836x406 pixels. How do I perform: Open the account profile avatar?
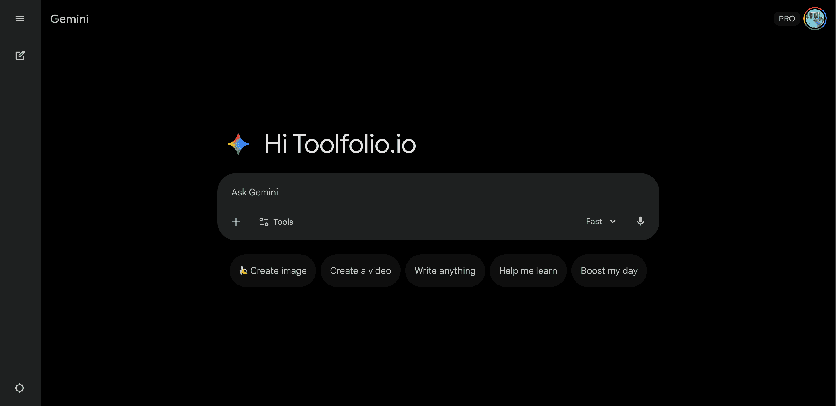pos(814,19)
